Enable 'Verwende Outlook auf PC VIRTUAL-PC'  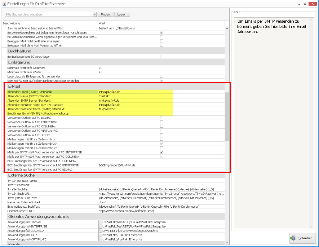click(162, 130)
